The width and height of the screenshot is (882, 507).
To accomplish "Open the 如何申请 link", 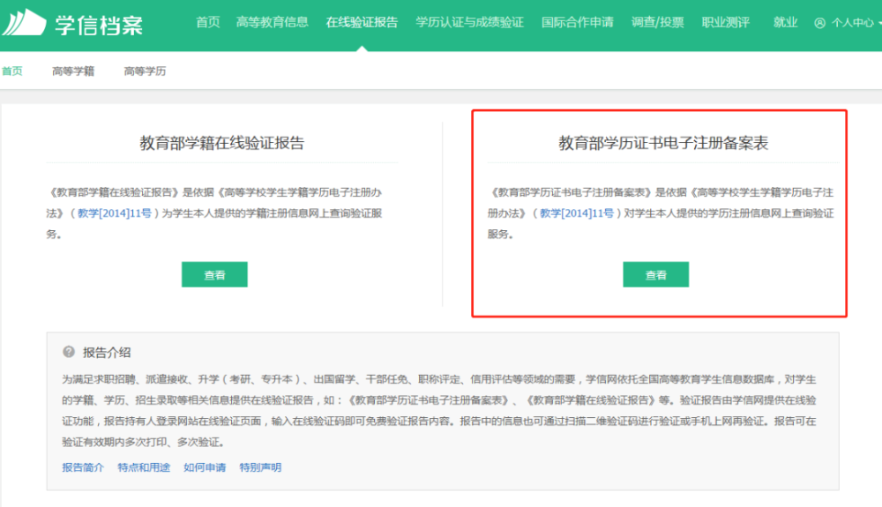I will click(205, 467).
